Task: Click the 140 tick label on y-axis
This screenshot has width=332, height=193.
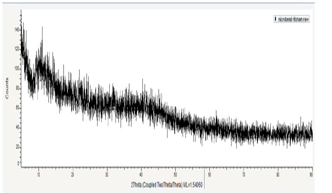Action: (17, 29)
